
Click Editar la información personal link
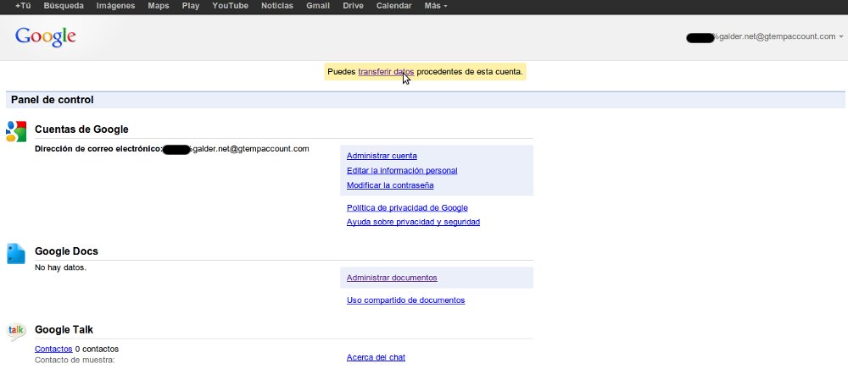[402, 171]
